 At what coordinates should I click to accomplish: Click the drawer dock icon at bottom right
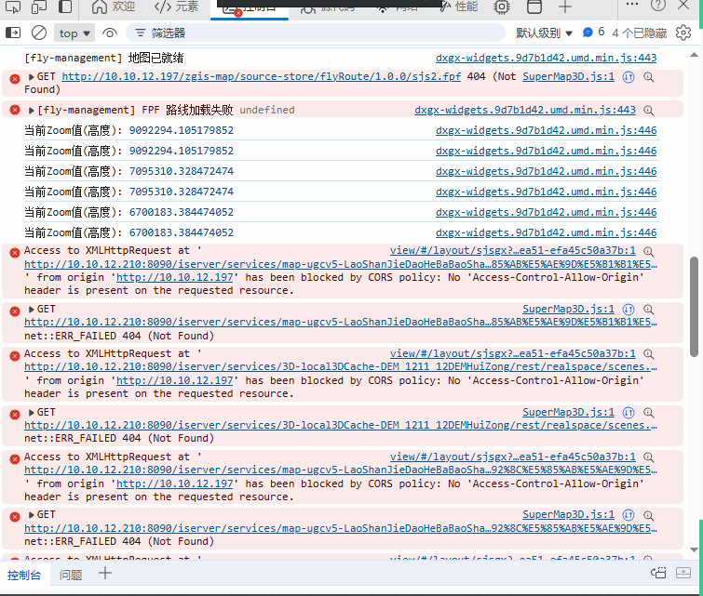(658, 573)
